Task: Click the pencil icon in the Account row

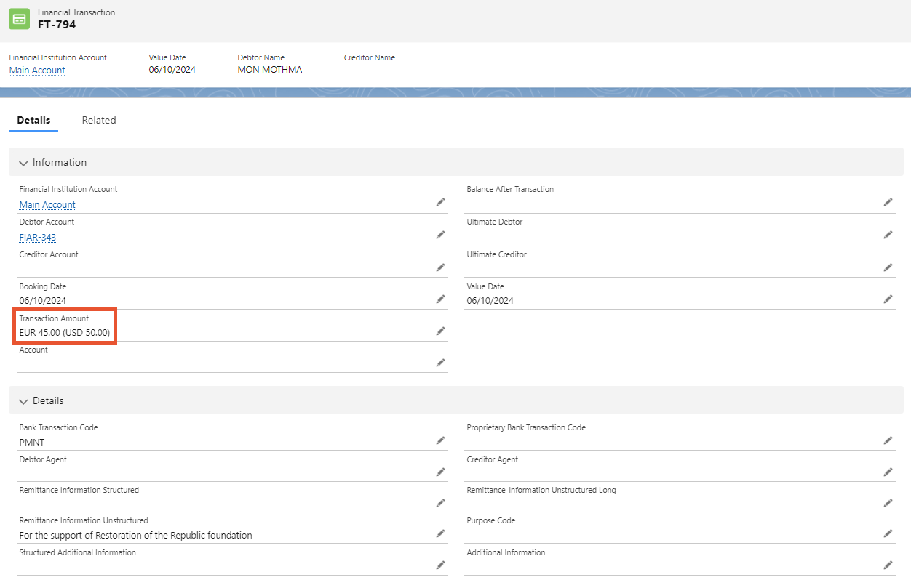Action: (x=440, y=363)
